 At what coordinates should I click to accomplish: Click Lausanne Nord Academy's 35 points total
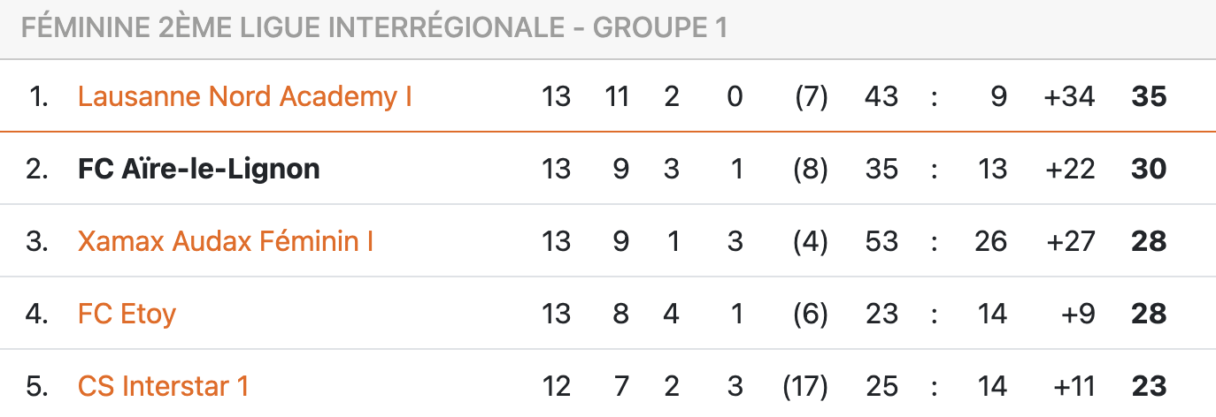click(1149, 96)
